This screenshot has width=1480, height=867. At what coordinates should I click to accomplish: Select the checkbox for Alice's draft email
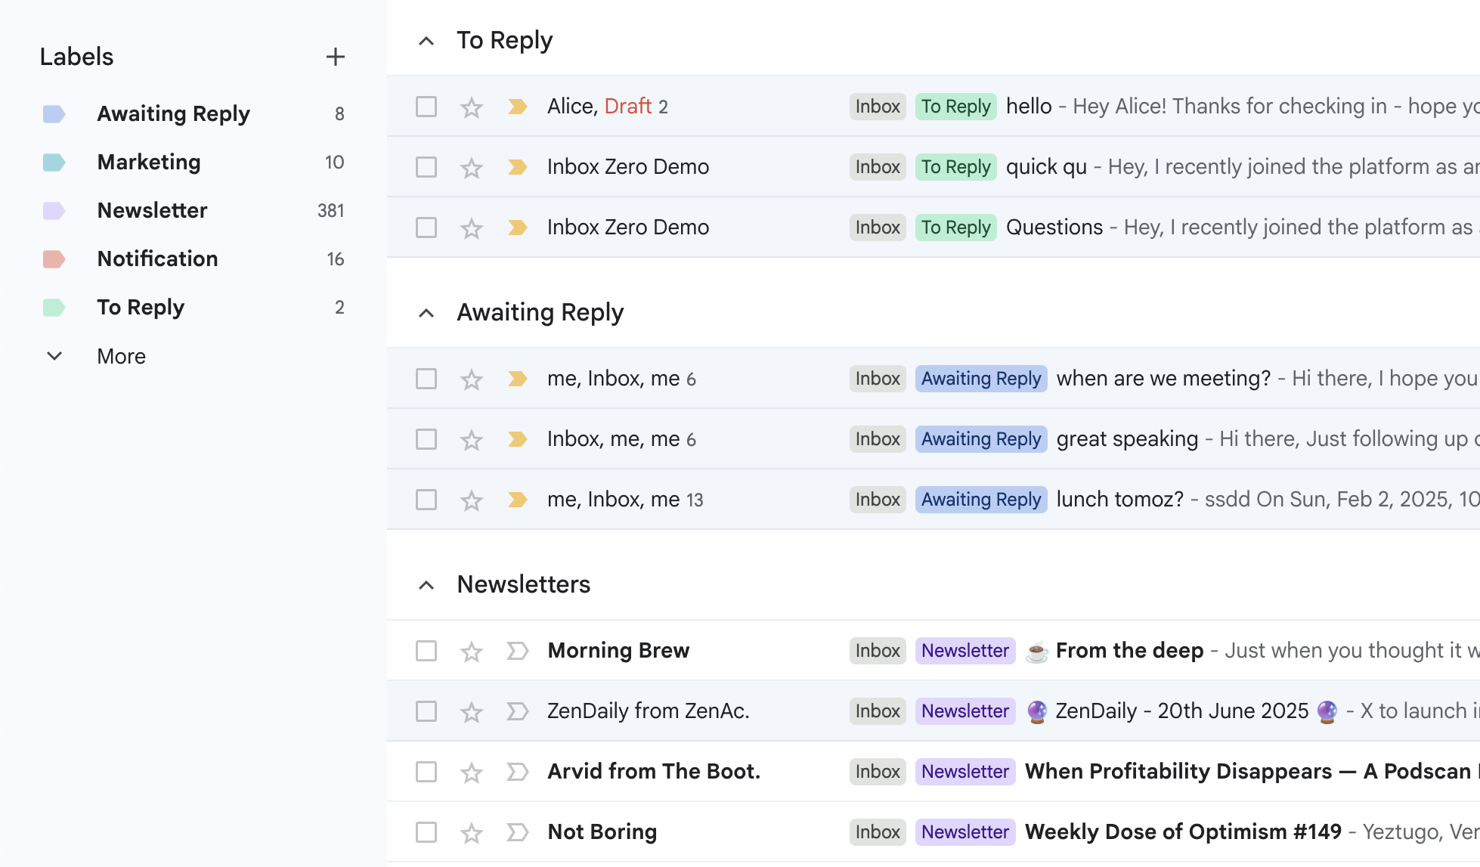tap(426, 106)
